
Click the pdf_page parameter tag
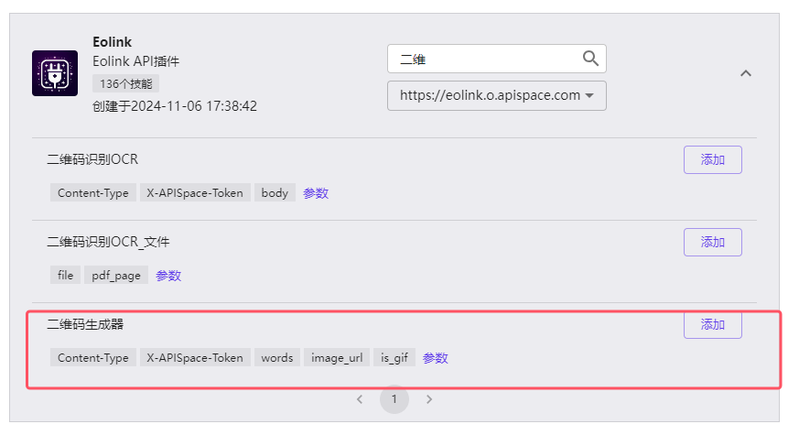tap(116, 275)
